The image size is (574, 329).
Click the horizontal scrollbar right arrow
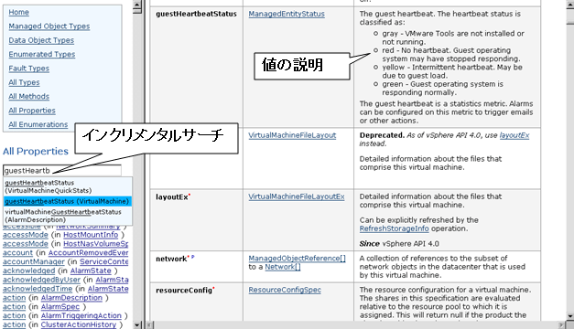[562, 325]
